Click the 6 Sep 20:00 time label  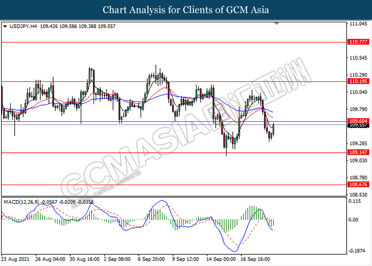[x=151, y=259]
